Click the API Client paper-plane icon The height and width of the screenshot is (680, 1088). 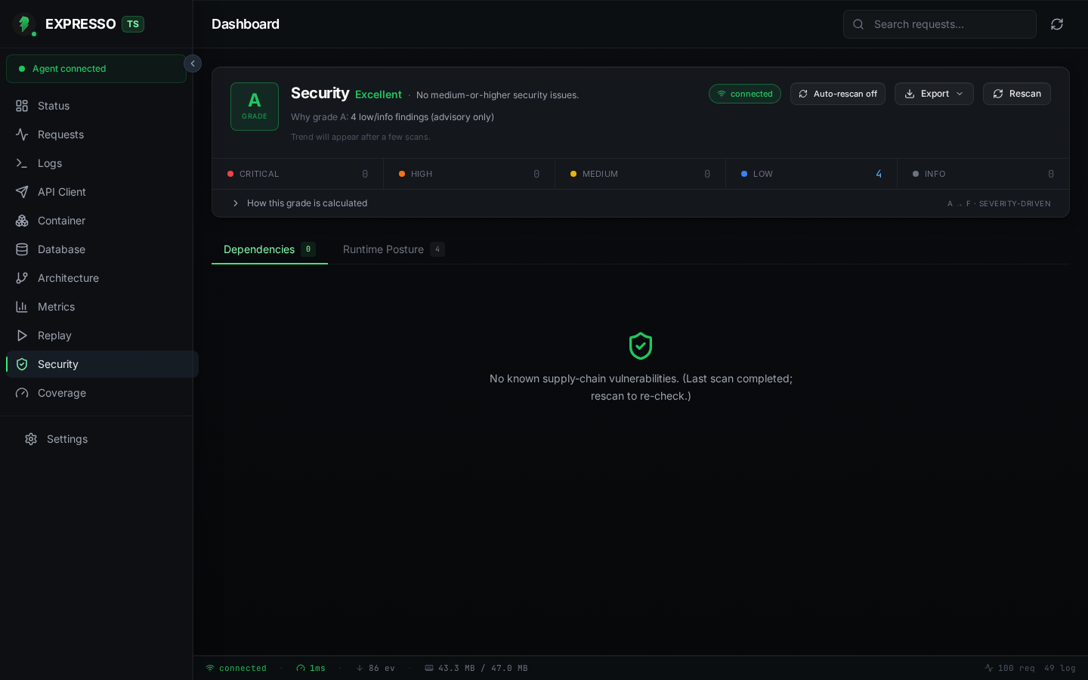(x=22, y=192)
